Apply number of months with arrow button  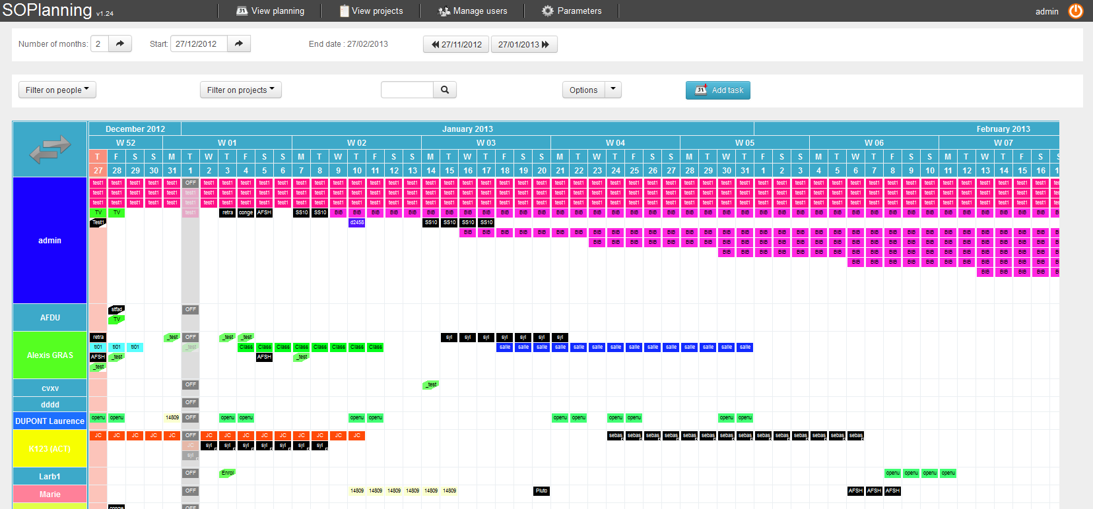point(120,44)
